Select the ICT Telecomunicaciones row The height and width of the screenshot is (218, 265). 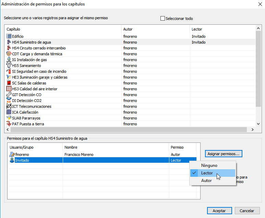[x=130, y=106]
